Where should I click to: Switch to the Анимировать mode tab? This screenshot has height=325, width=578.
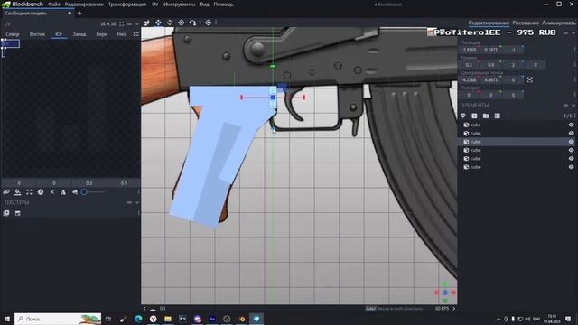[x=559, y=23]
